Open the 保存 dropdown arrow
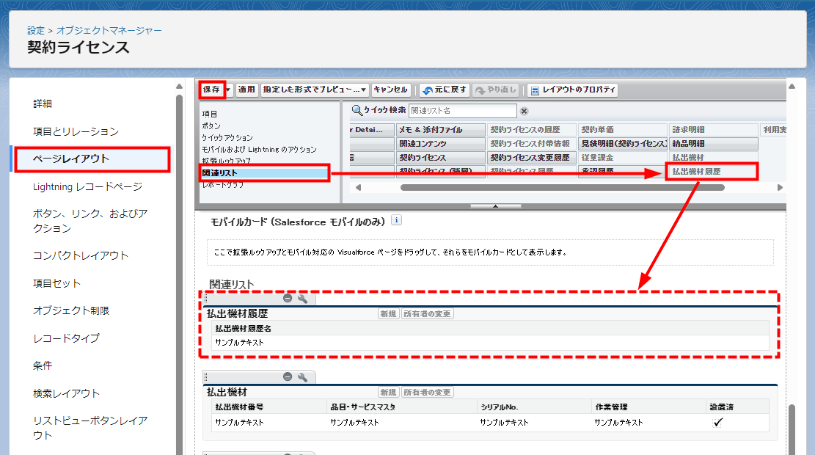 coord(229,90)
